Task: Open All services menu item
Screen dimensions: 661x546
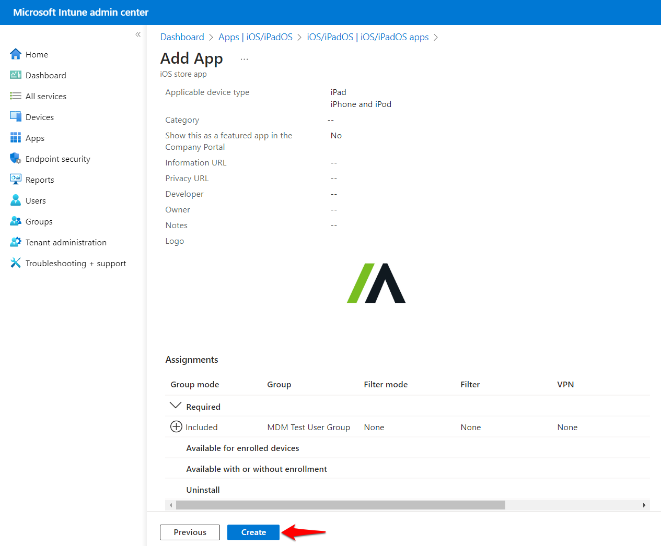Action: point(46,96)
